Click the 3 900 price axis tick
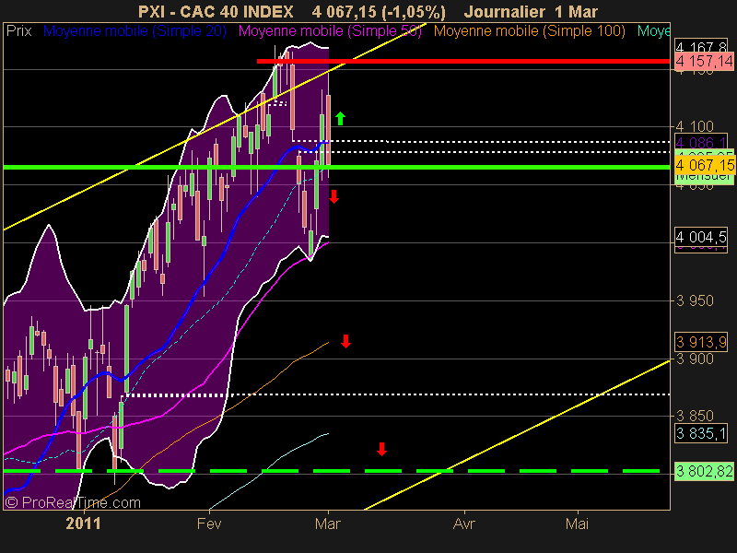 click(x=695, y=359)
